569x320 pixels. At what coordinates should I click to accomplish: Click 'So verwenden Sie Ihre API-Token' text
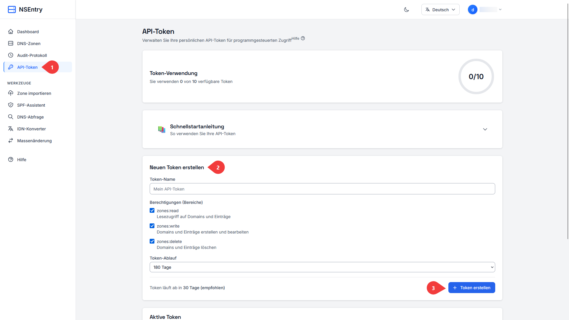tap(203, 134)
